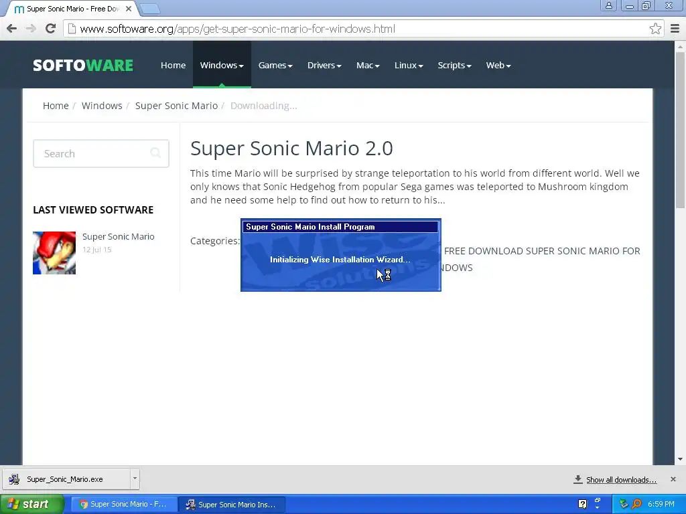The height and width of the screenshot is (514, 686).
Task: Click the 'Super Sonic Mario 2.0' heading
Action: click(x=291, y=148)
